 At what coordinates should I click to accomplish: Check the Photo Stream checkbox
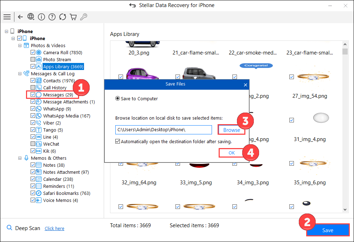(33, 59)
